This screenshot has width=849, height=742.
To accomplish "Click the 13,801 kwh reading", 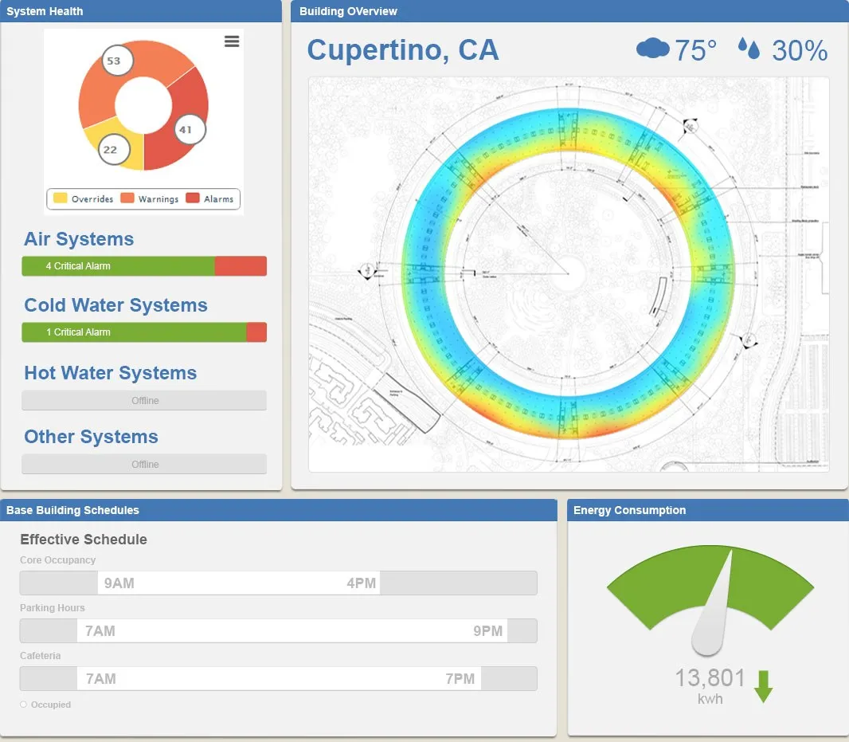I will pos(710,686).
